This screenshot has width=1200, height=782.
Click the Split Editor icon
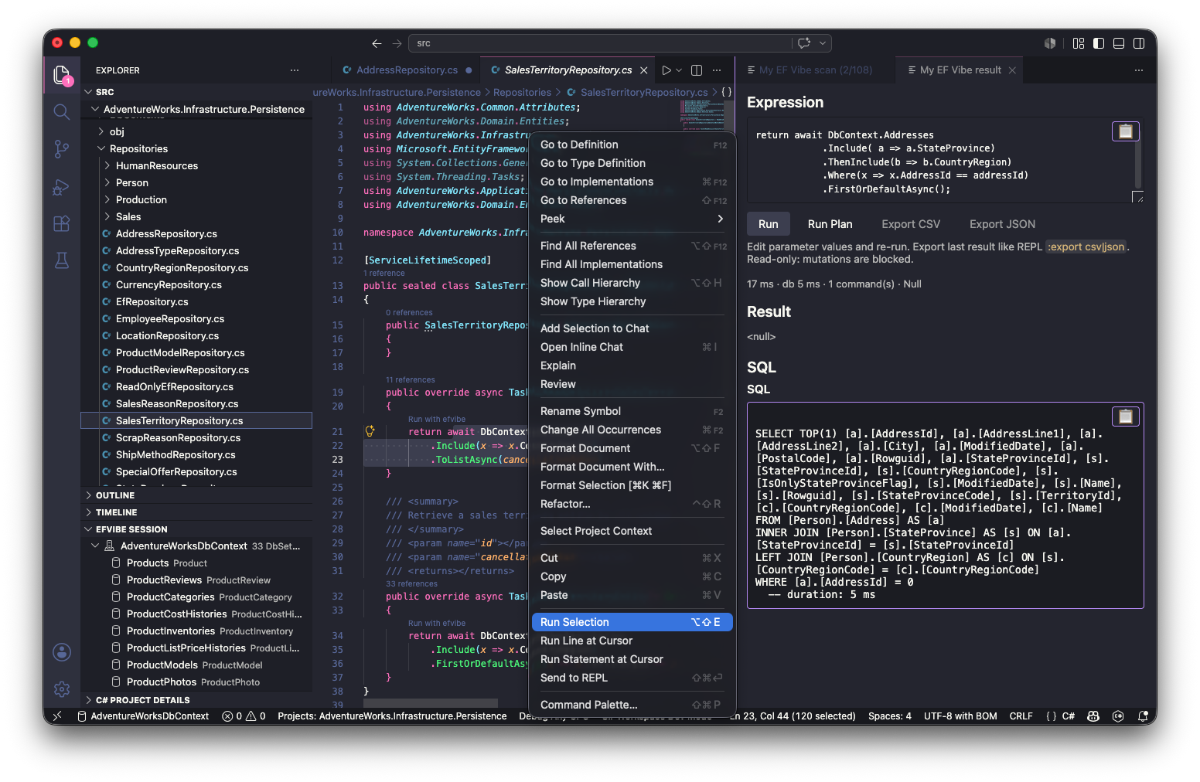(697, 70)
